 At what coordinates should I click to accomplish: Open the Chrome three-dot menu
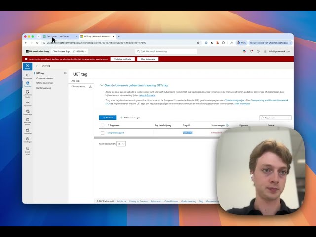(290, 43)
